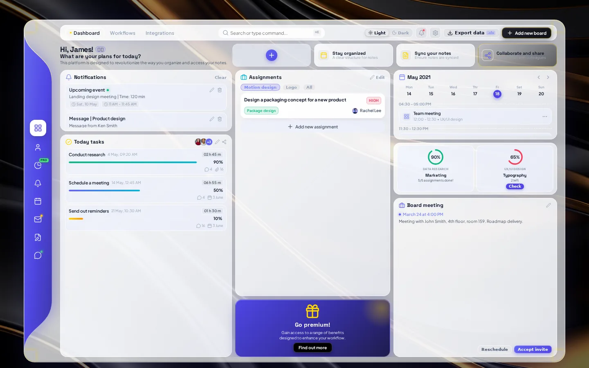Share the Today tasks list
Image resolution: width=589 pixels, height=368 pixels.
click(224, 142)
